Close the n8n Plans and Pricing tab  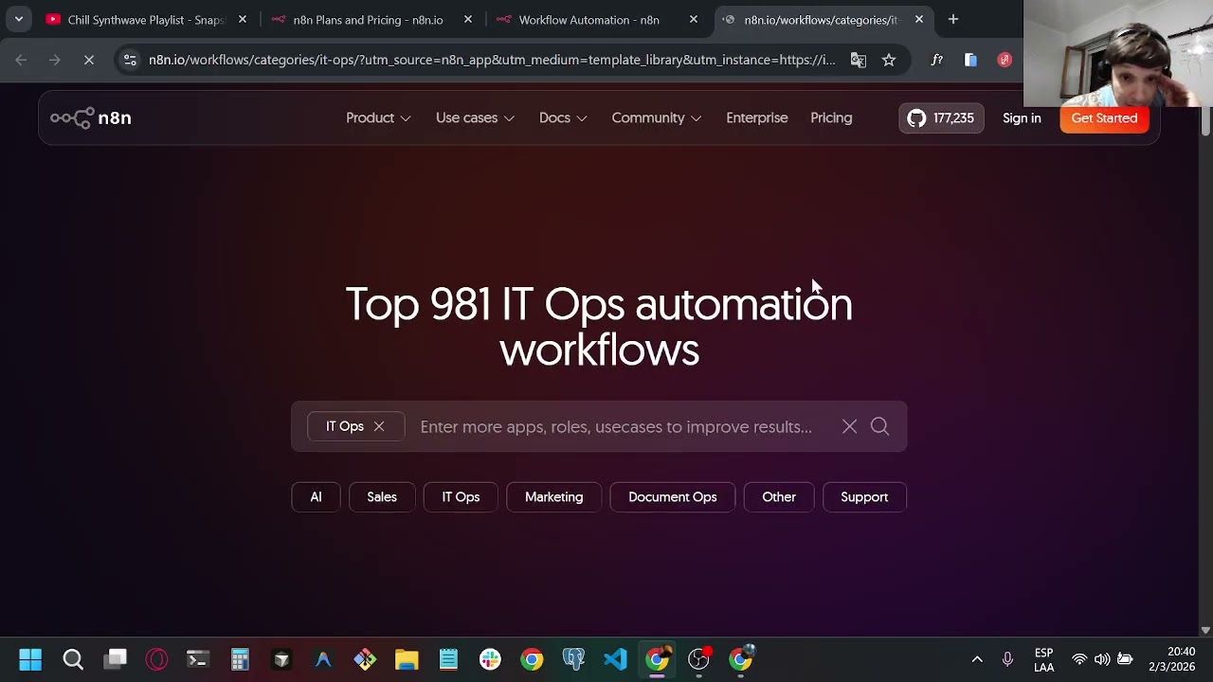pos(468,19)
